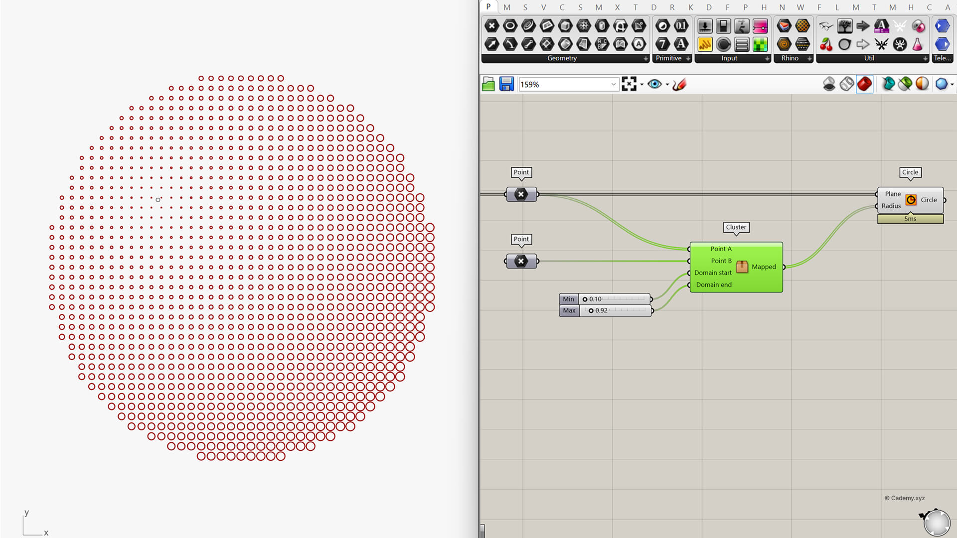Select the Vector parameter arrow icon
Viewport: 957px width, 538px height.
click(491, 44)
